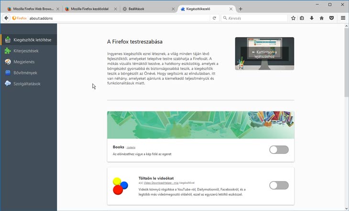
Task: Go to home page icon
Action: [x=322, y=18]
